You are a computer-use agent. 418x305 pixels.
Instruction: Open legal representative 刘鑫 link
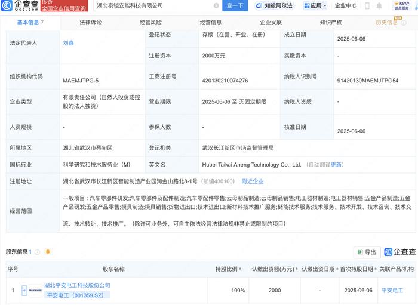tap(68, 43)
